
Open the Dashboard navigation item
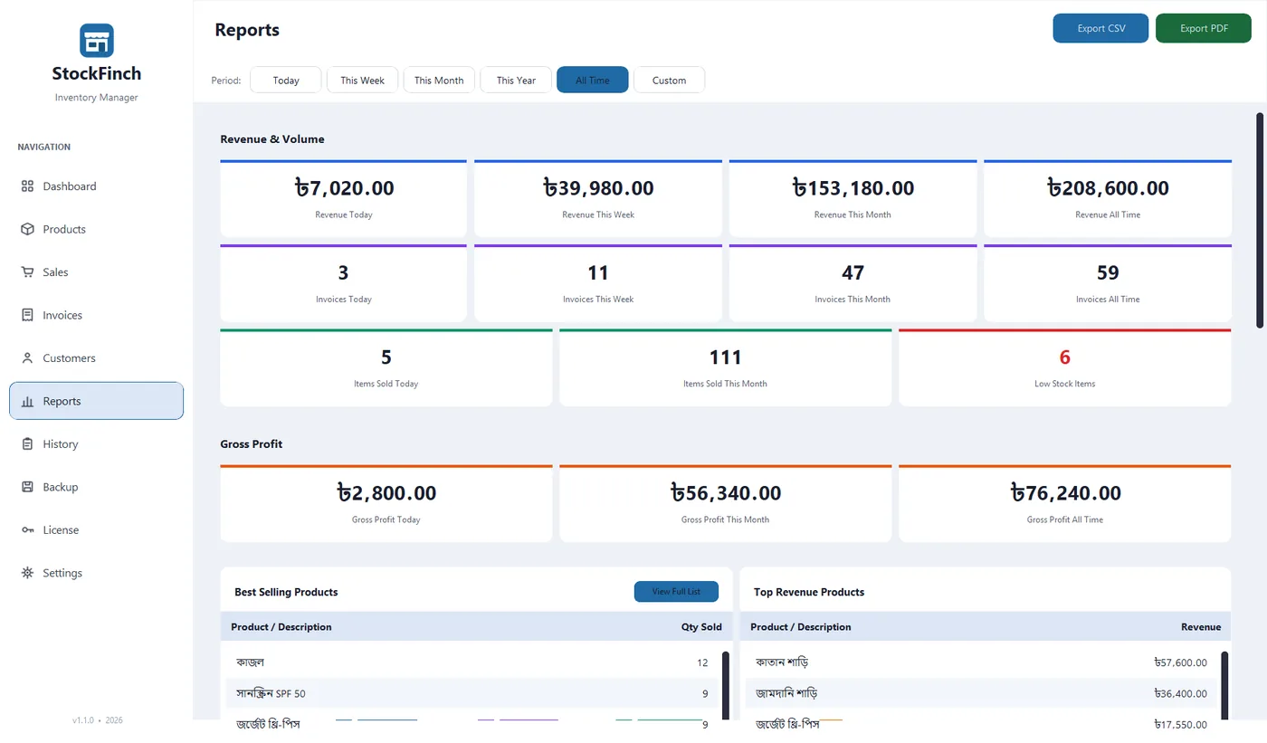(96, 186)
